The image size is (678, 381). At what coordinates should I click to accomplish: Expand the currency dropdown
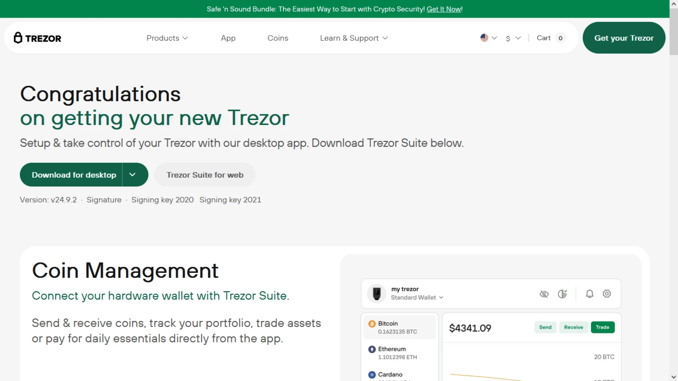pos(513,38)
